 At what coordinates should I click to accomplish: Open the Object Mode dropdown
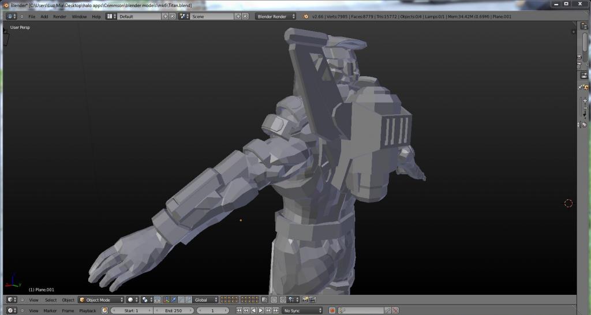click(101, 300)
